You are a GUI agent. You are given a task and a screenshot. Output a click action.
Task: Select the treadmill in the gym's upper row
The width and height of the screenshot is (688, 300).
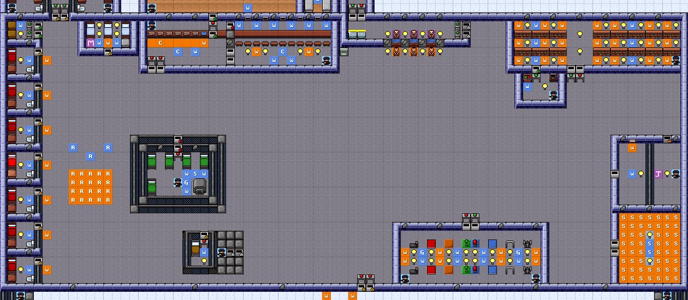[x=414, y=243]
